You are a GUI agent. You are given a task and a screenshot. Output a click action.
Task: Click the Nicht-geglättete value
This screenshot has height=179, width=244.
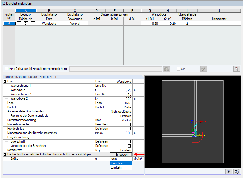tap(121, 112)
